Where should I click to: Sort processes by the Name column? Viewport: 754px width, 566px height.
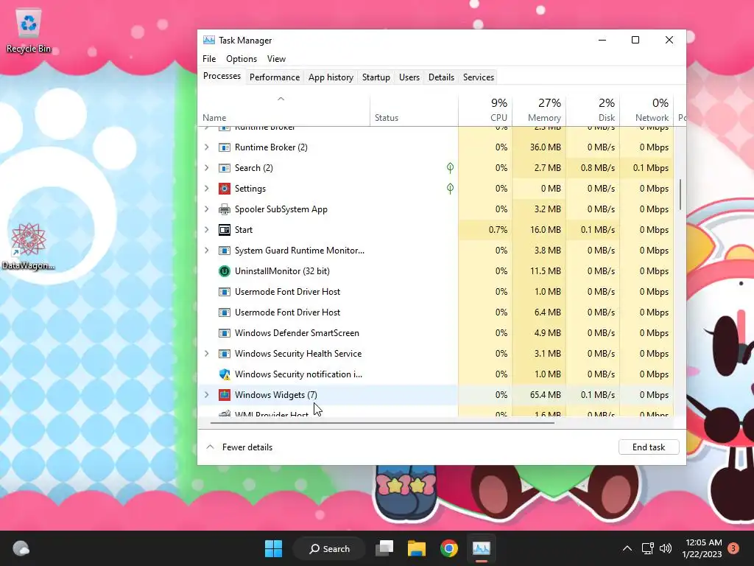(x=283, y=111)
